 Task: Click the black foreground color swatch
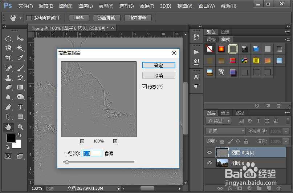tap(11, 138)
